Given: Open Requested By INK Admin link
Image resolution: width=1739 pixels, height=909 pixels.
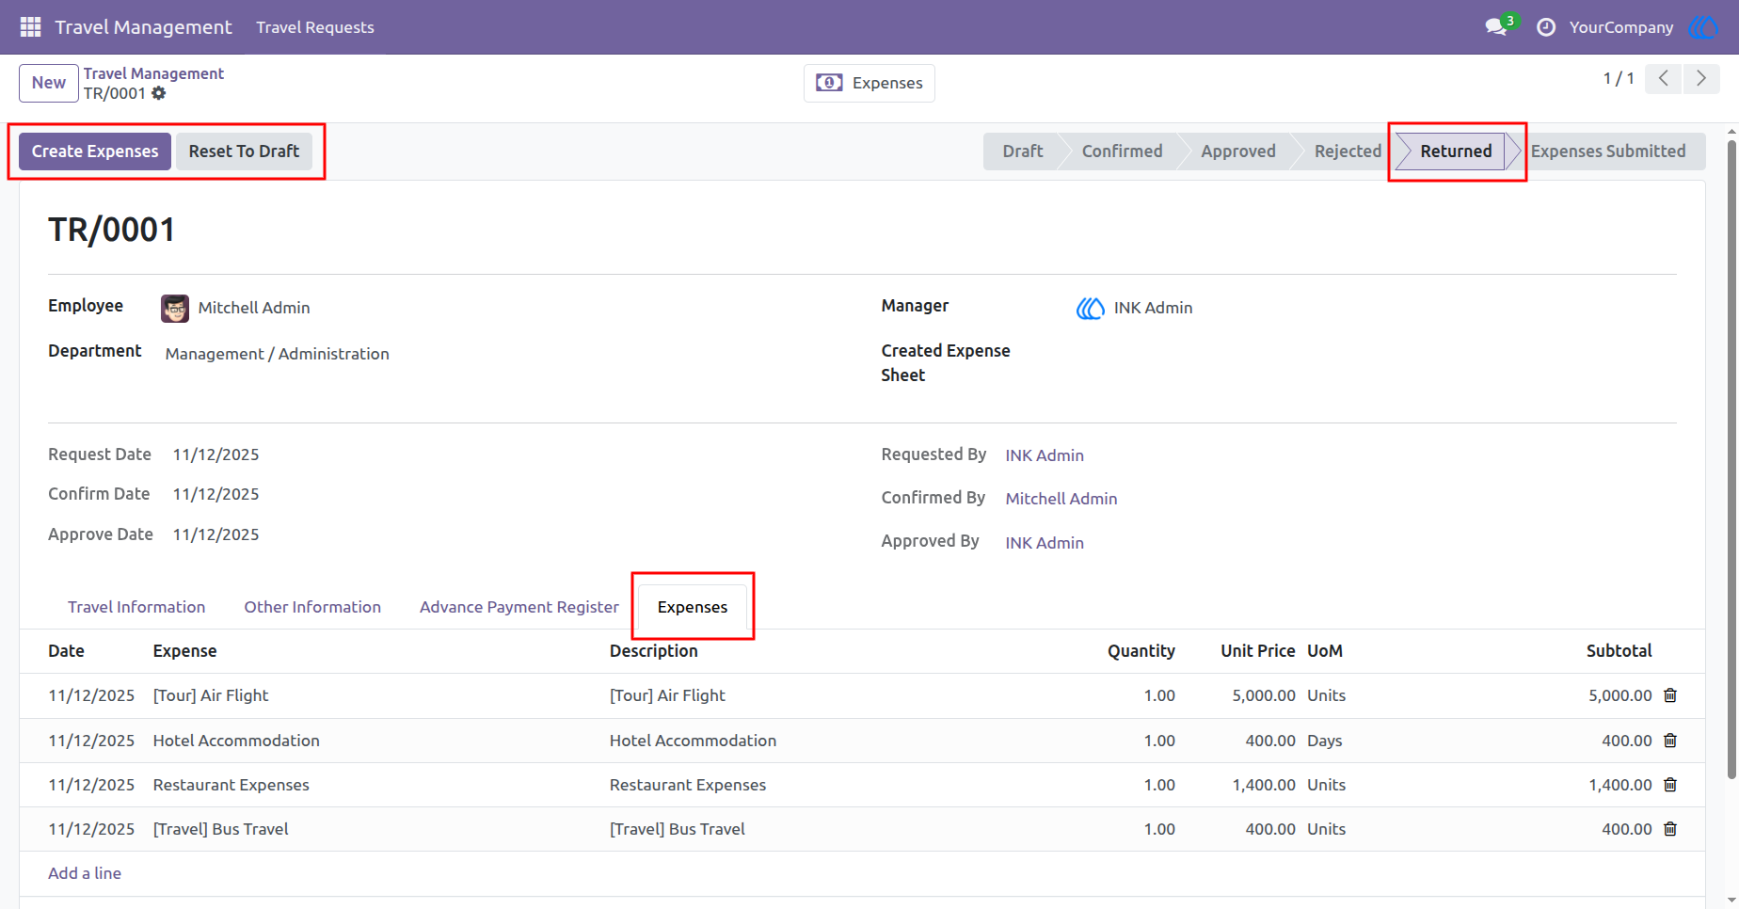Looking at the screenshot, I should click(x=1045, y=455).
